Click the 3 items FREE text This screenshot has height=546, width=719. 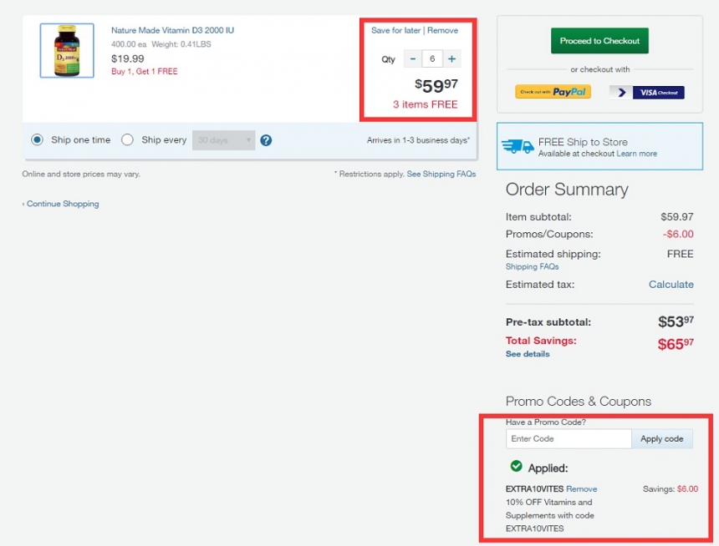coord(425,104)
